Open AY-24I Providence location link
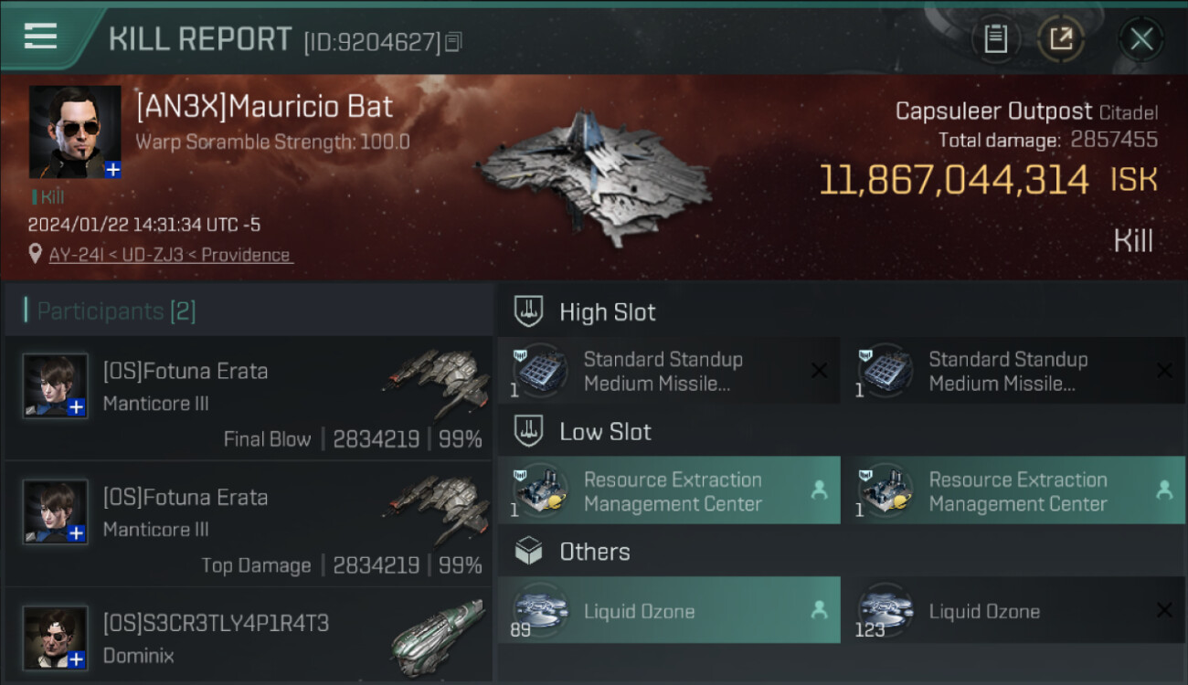 click(x=171, y=256)
